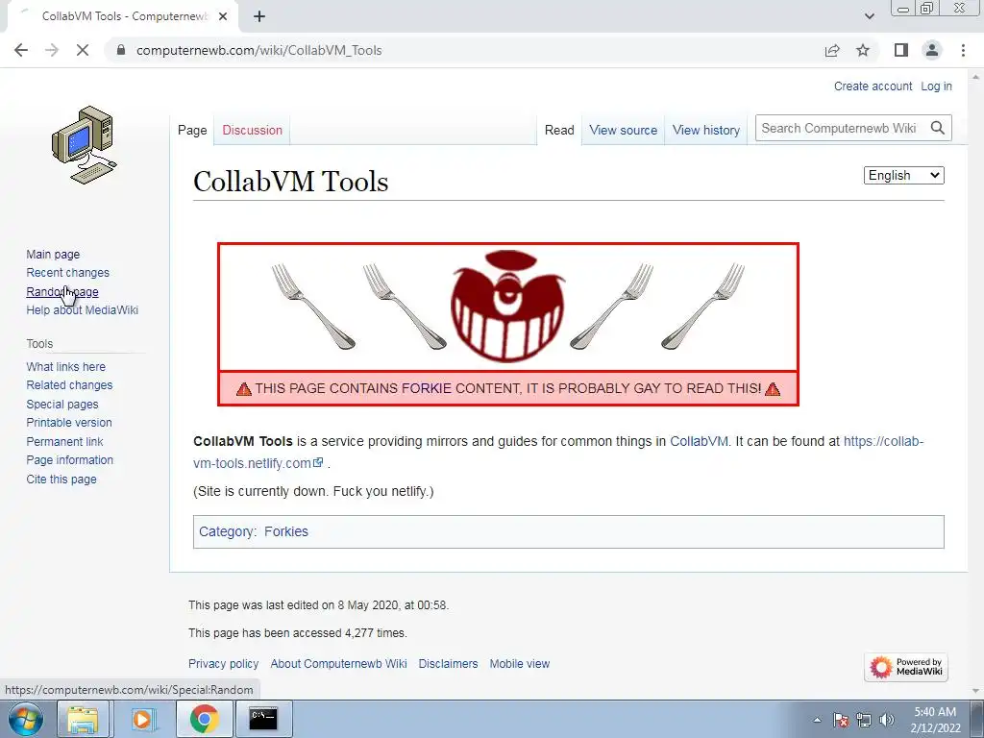Open Recent changes link
Image resolution: width=984 pixels, height=738 pixels.
tap(68, 272)
